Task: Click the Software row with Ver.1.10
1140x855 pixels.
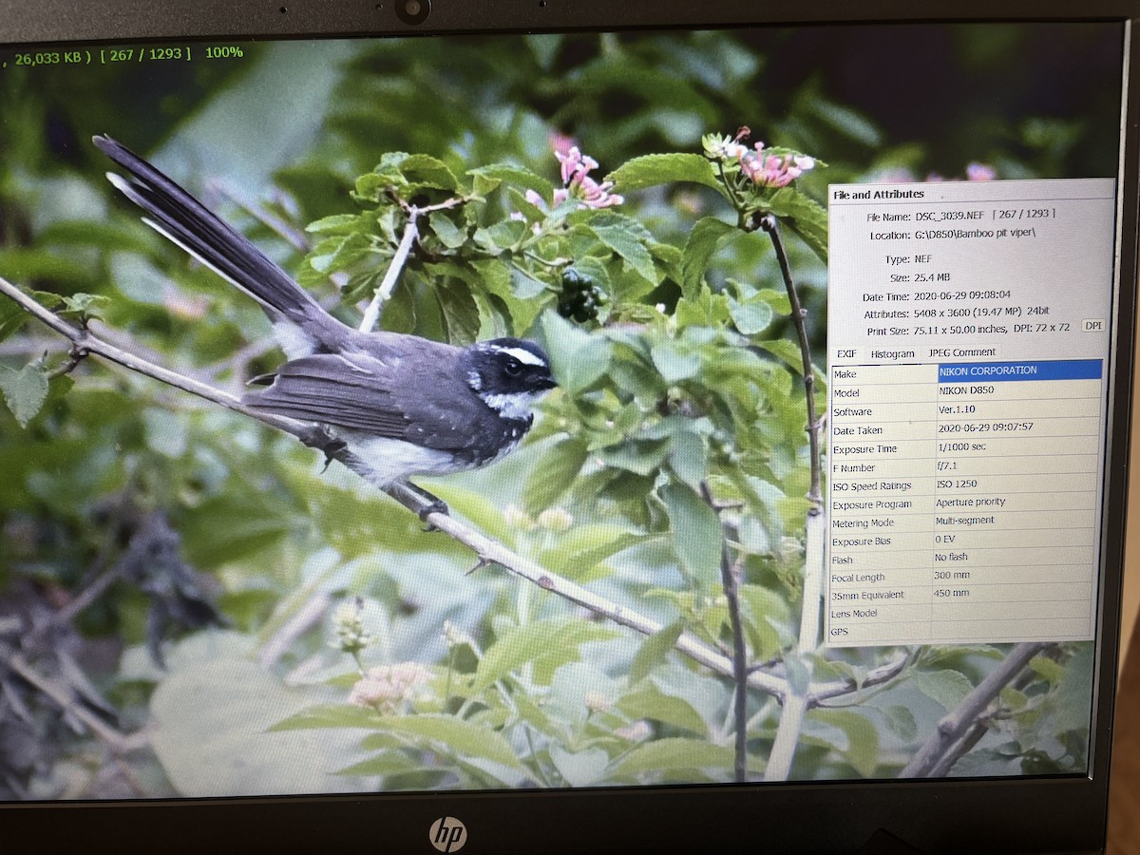Action: pyautogui.click(x=966, y=410)
